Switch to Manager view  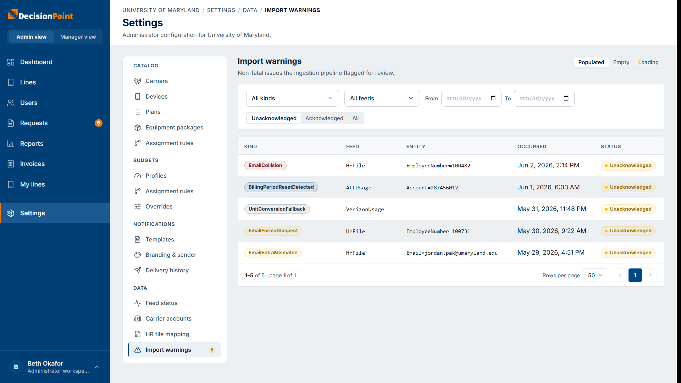[x=78, y=37]
